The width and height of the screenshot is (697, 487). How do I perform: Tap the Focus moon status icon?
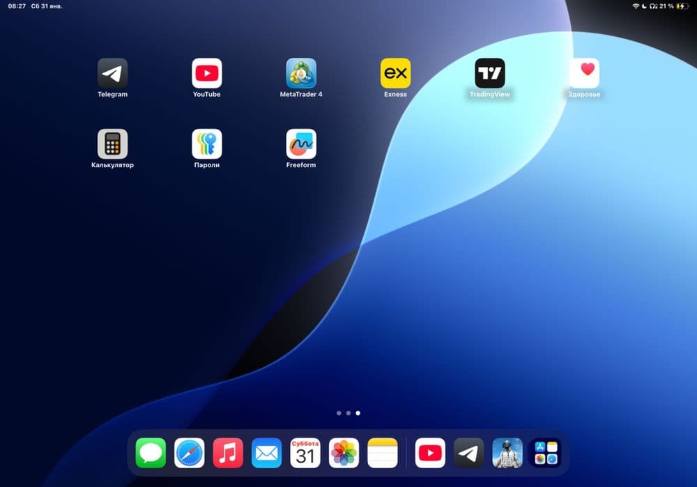tap(644, 6)
